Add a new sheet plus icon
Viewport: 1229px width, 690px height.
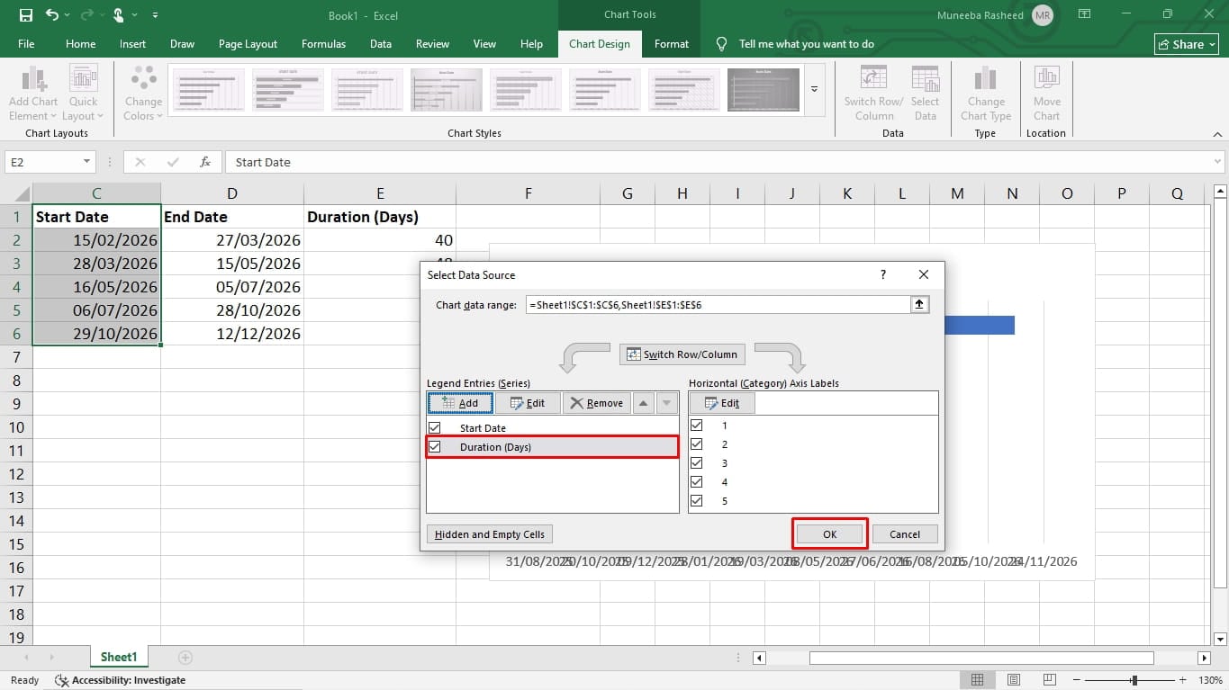pyautogui.click(x=185, y=658)
